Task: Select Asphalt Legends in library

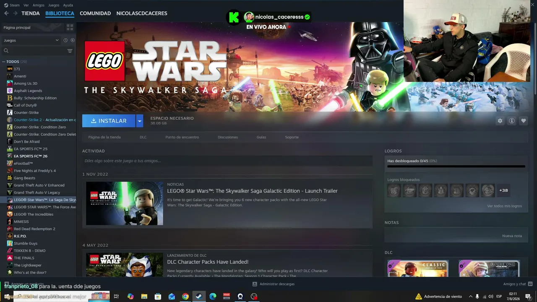Action: tap(28, 91)
